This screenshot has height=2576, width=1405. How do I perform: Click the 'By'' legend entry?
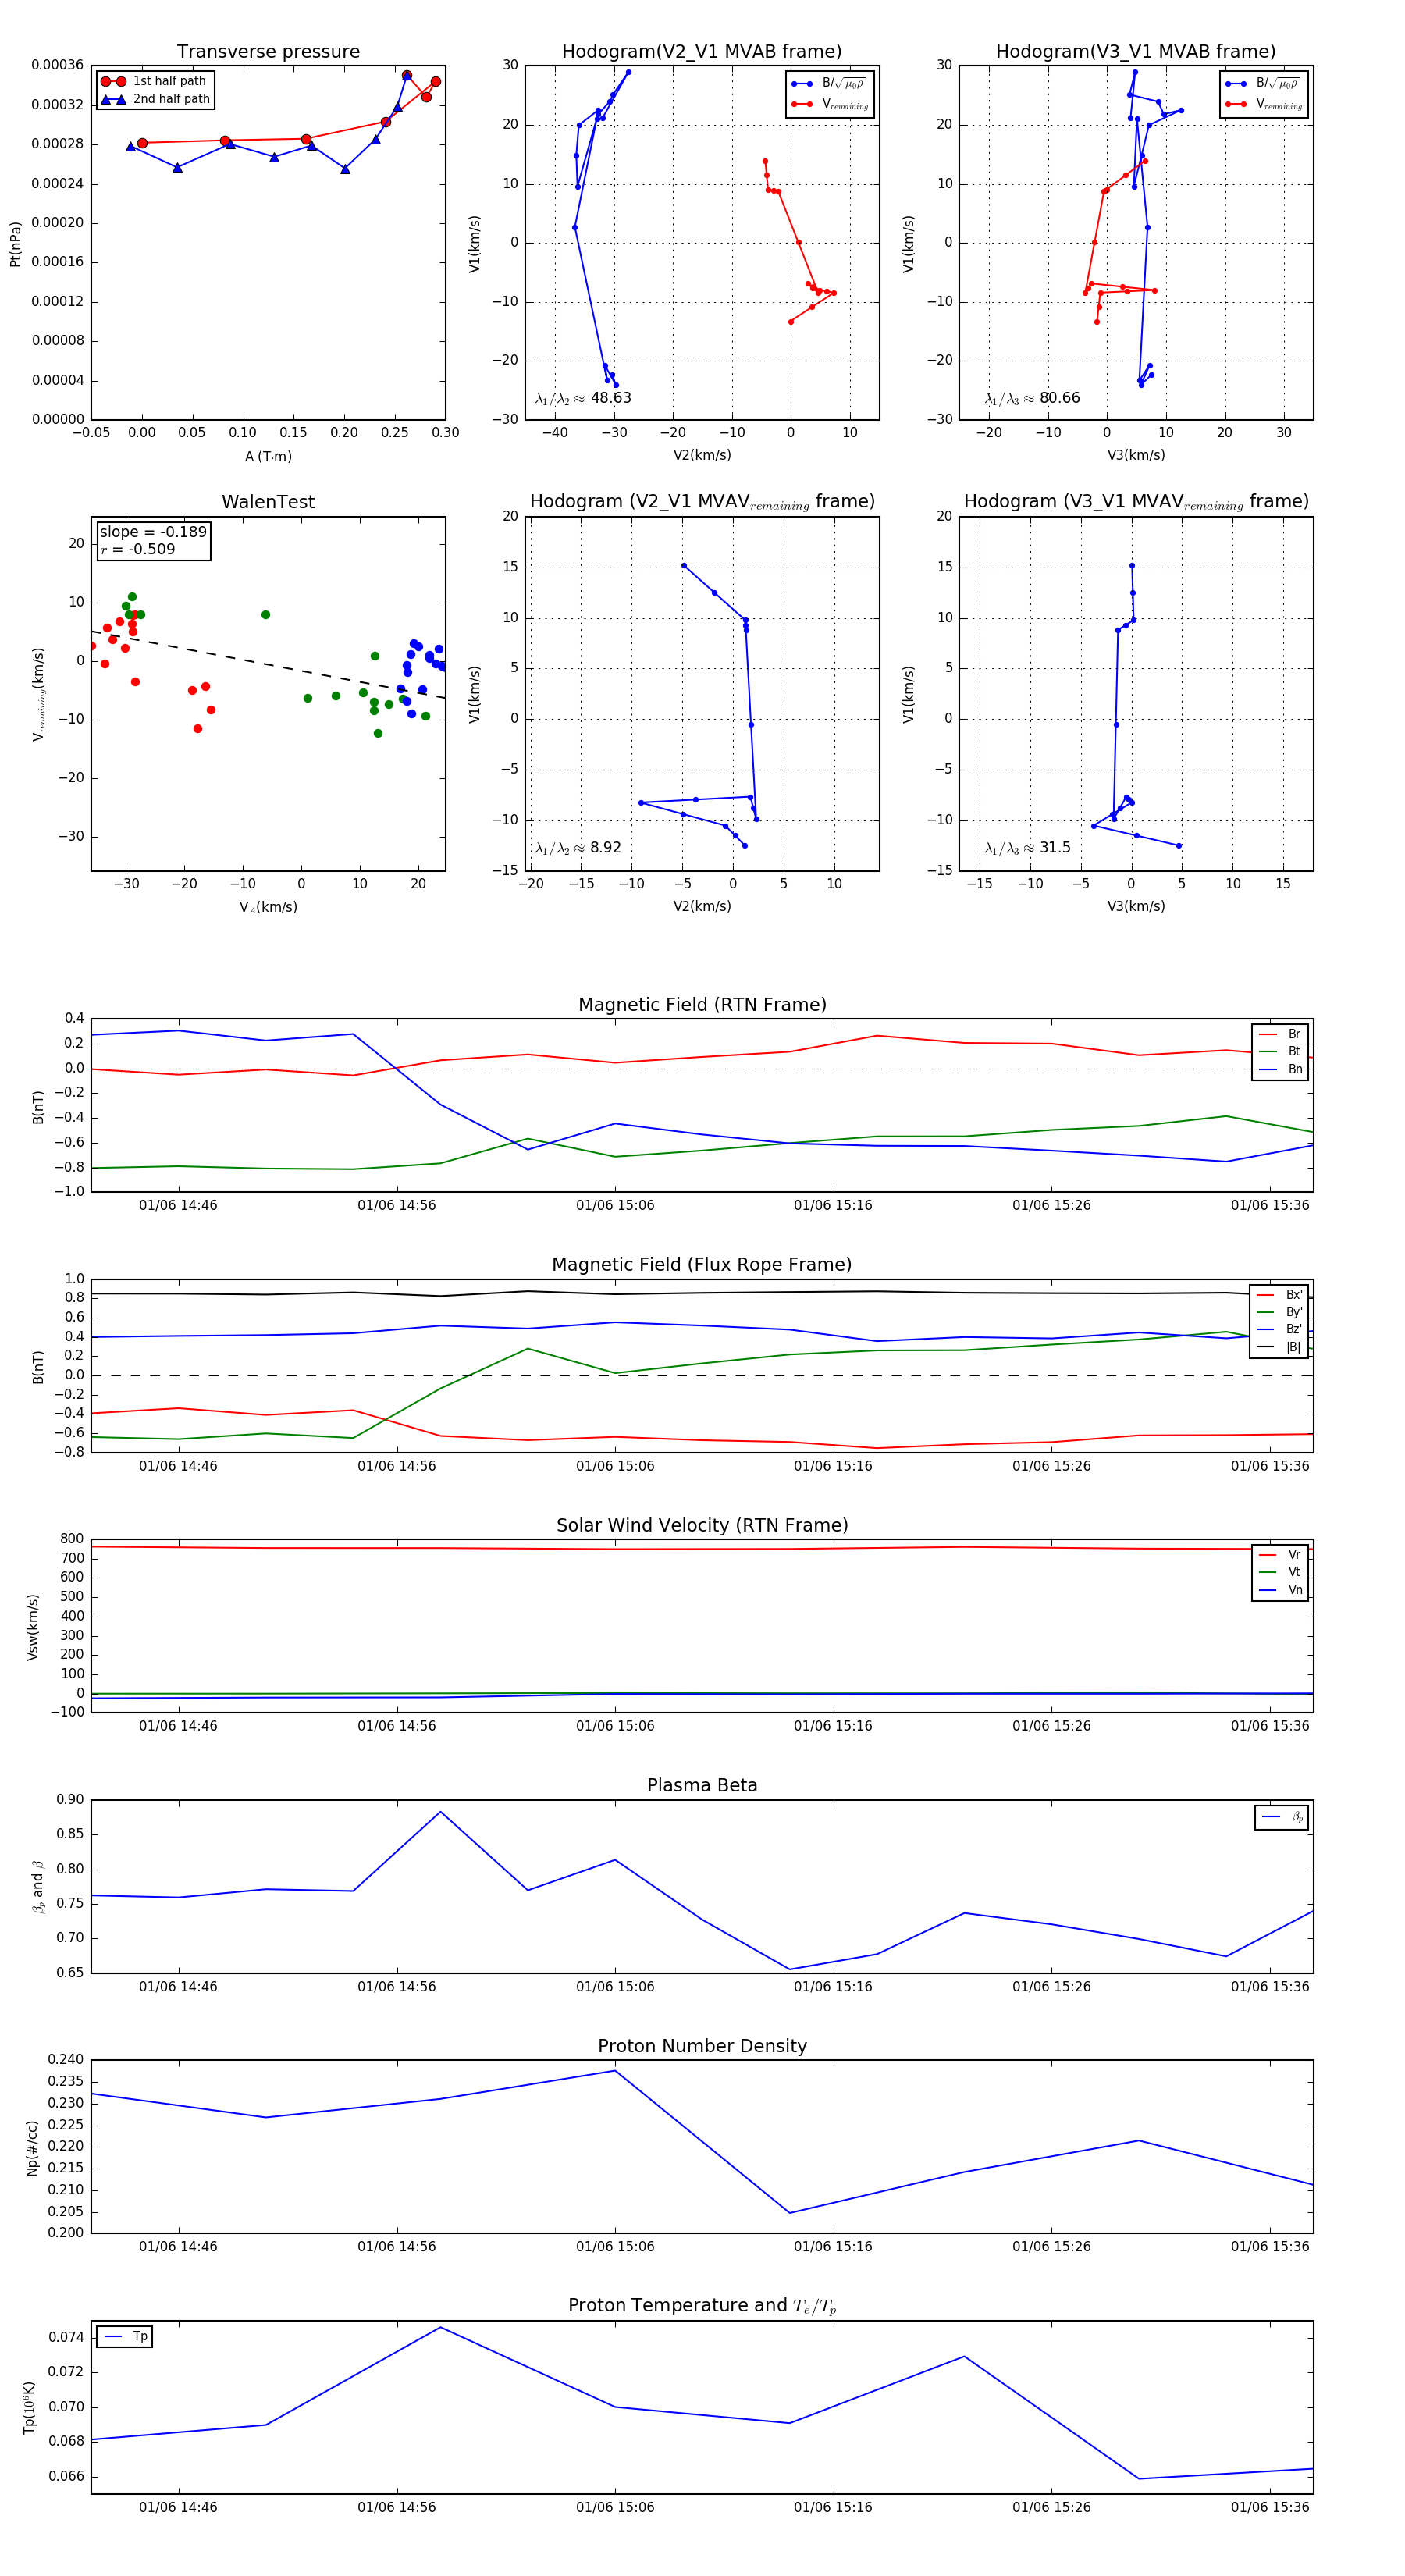tap(1279, 1312)
